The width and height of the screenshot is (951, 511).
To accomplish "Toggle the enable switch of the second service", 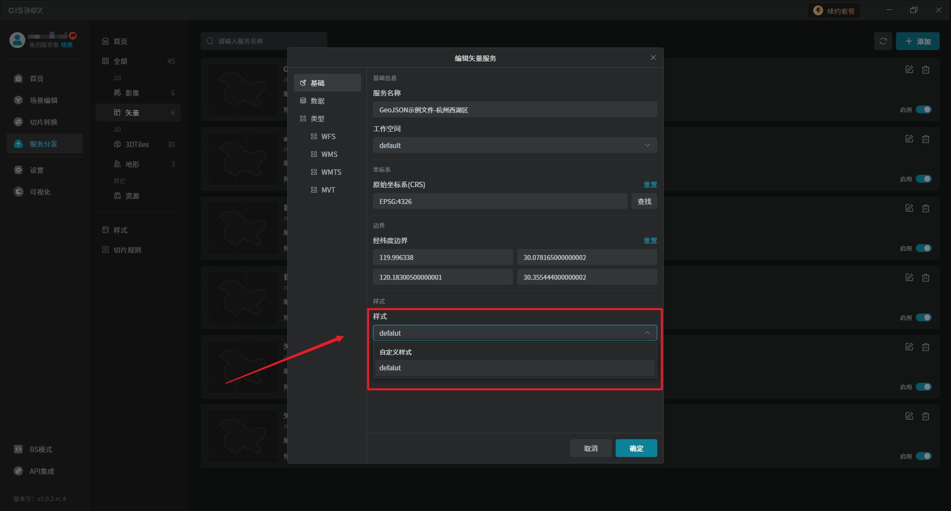I will pyautogui.click(x=923, y=179).
